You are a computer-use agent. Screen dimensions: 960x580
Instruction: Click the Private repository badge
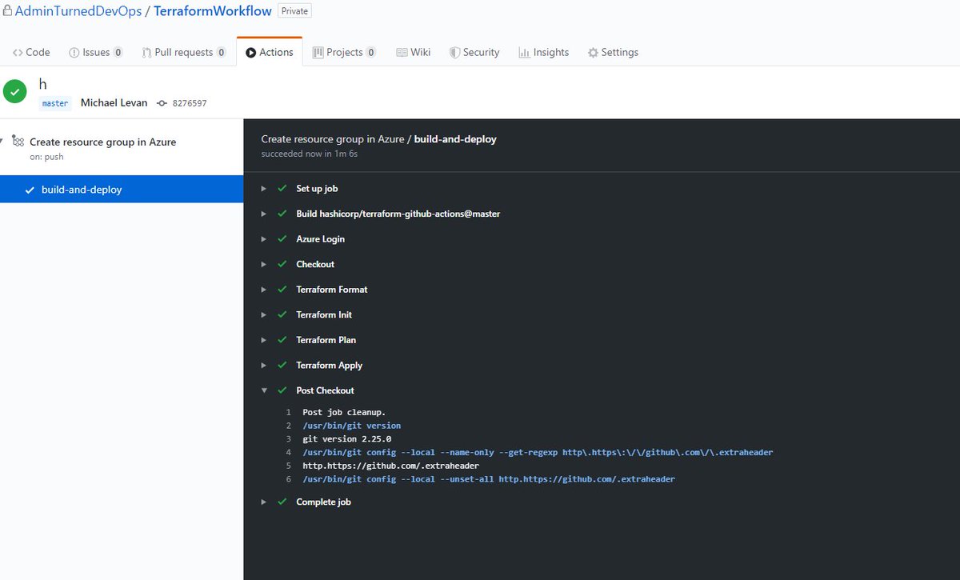click(x=295, y=11)
